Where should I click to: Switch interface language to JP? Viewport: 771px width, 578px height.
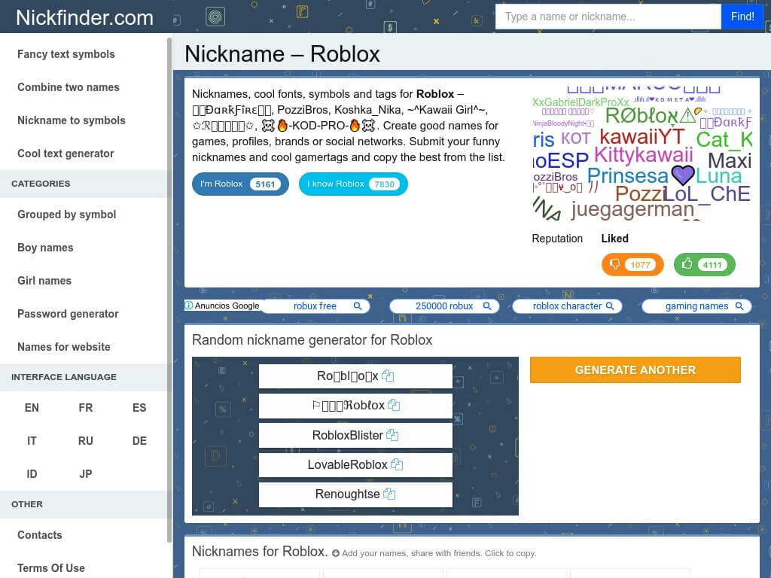click(x=86, y=474)
